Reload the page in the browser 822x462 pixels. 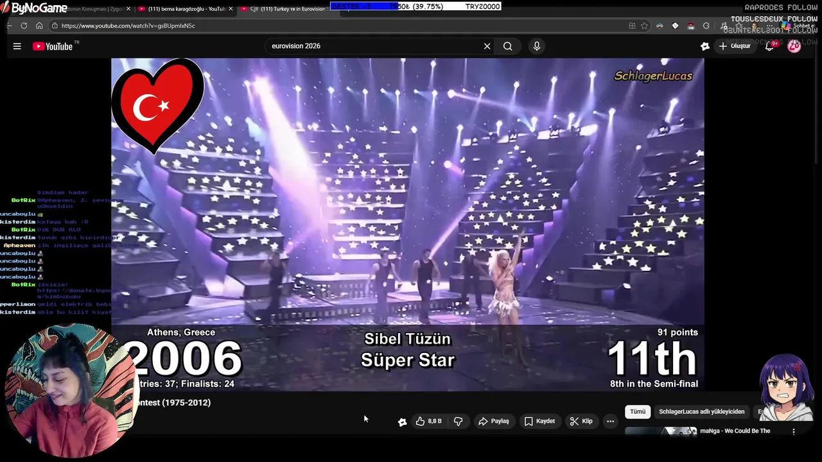pos(24,26)
